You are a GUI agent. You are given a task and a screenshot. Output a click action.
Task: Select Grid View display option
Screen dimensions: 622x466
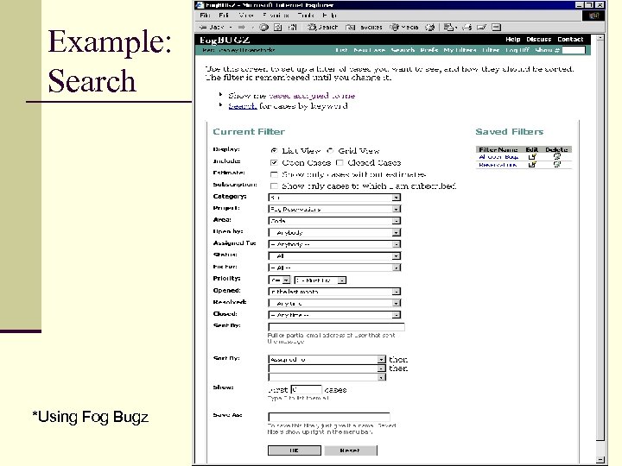pyautogui.click(x=330, y=150)
